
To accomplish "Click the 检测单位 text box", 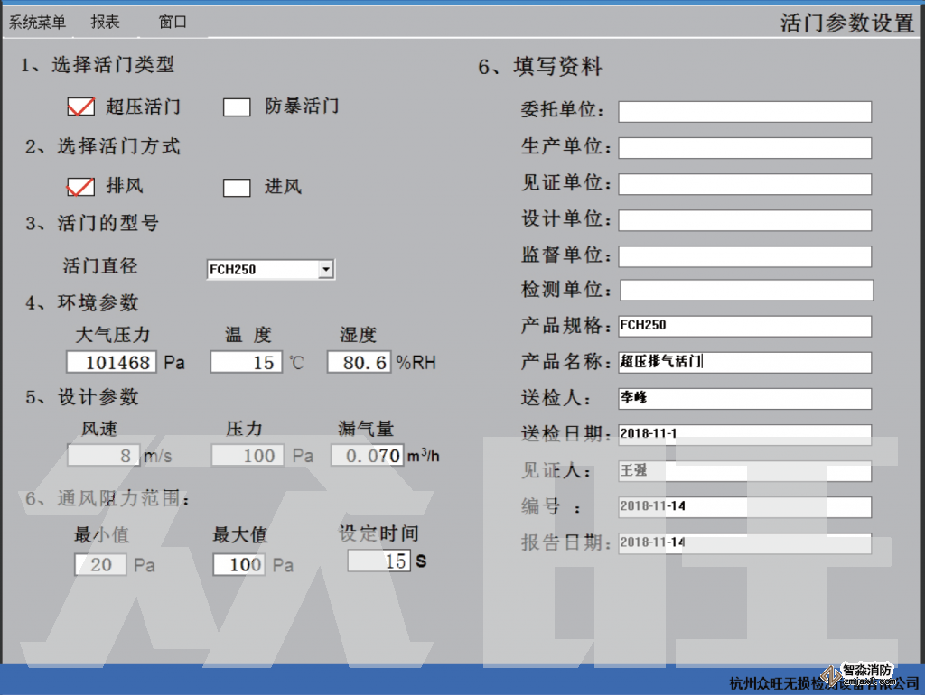I will tap(744, 291).
